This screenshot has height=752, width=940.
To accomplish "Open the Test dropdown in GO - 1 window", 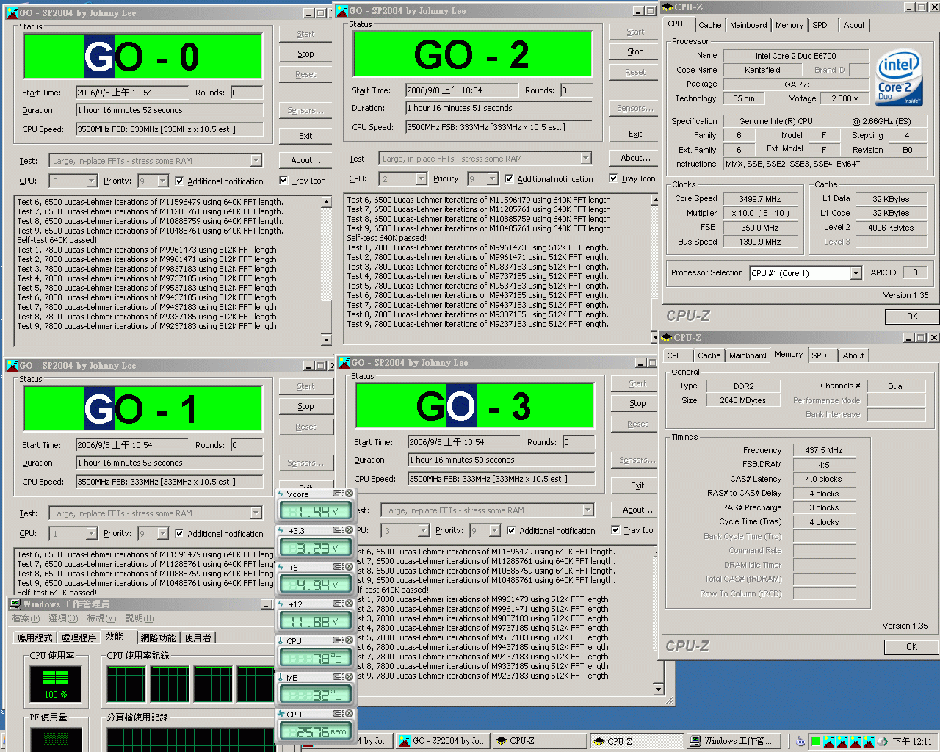I will coord(256,513).
